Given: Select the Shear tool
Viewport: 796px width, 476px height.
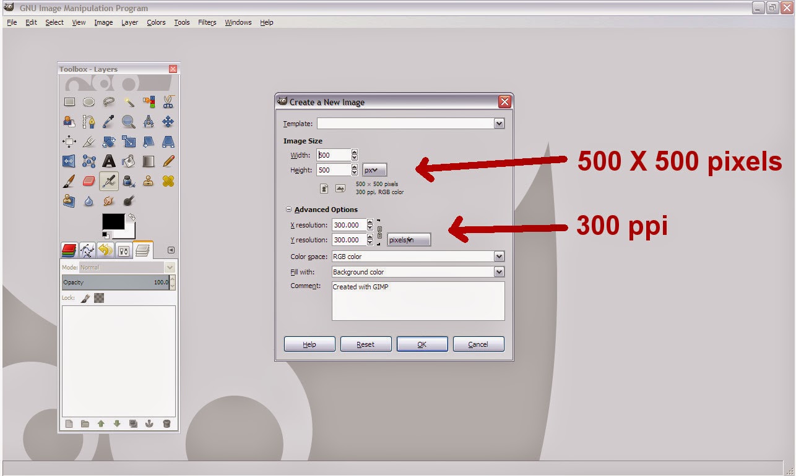Looking at the screenshot, I should click(149, 142).
